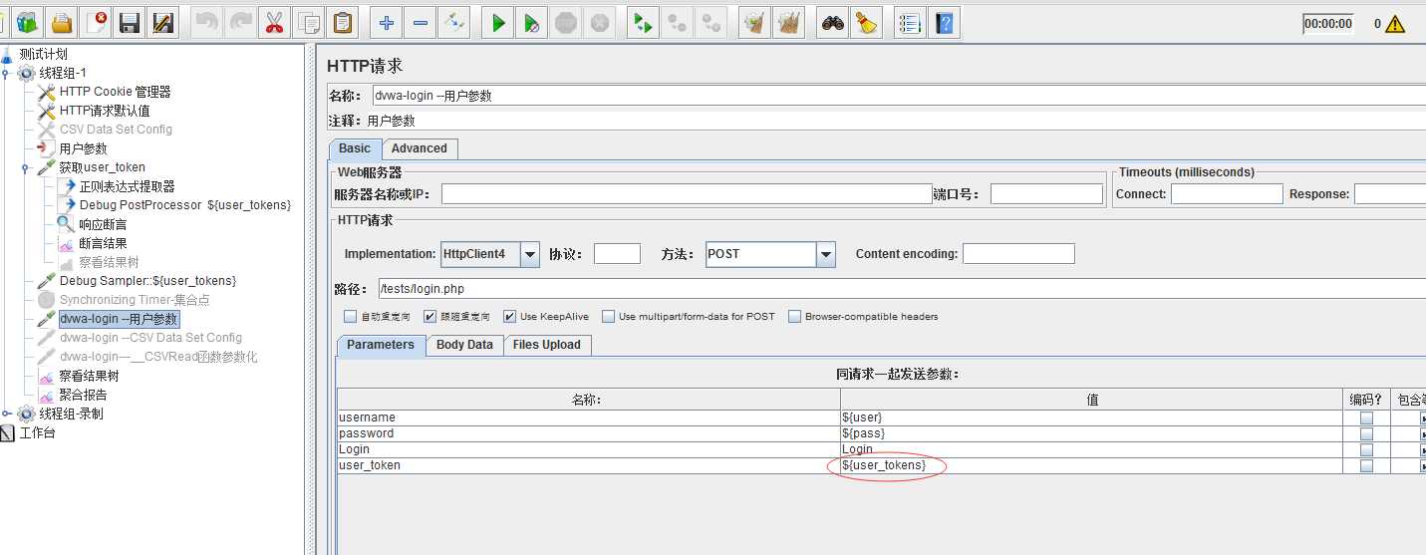This screenshot has width=1426, height=555.
Task: Select 正则表达式提取器 in tree
Action: tap(127, 186)
